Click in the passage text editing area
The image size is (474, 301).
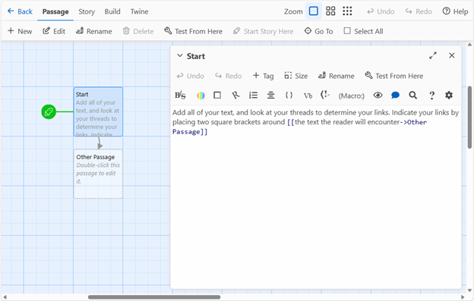(315, 196)
